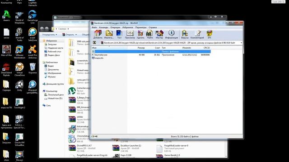Open the Torchlight 2 desktop shortcut
Screen dimensions: 289x162
[19, 103]
